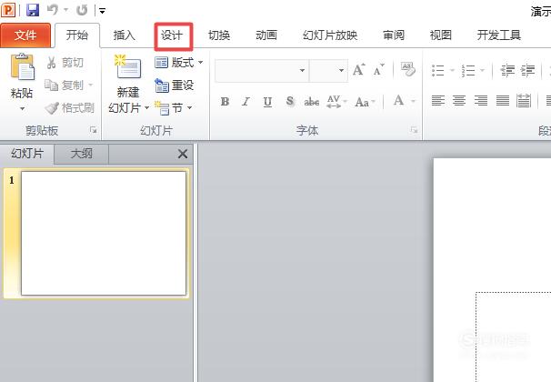Image resolution: width=551 pixels, height=382 pixels.
Task: Expand the font name list arrow
Action: [302, 71]
